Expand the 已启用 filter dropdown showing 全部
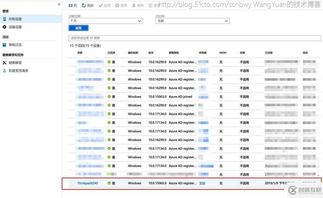This screenshot has height=198, width=323. (x=192, y=21)
